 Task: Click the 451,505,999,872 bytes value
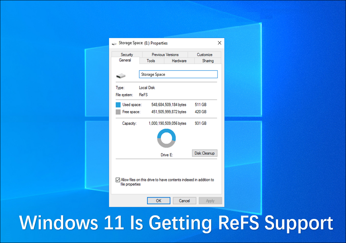click(x=169, y=112)
